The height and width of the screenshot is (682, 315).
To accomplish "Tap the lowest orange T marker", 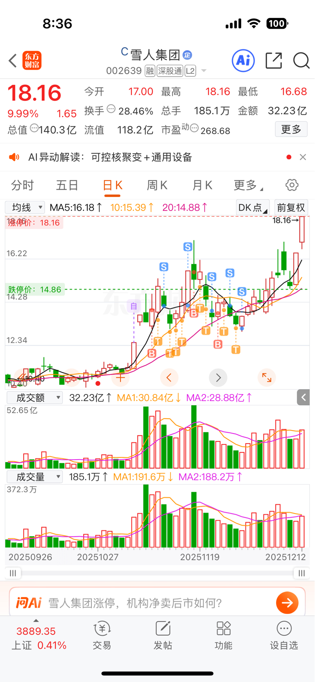I will (236, 349).
